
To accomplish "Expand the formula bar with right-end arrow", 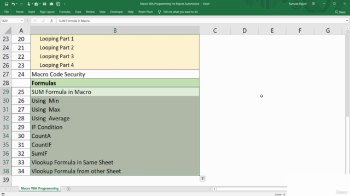I will 347,21.
